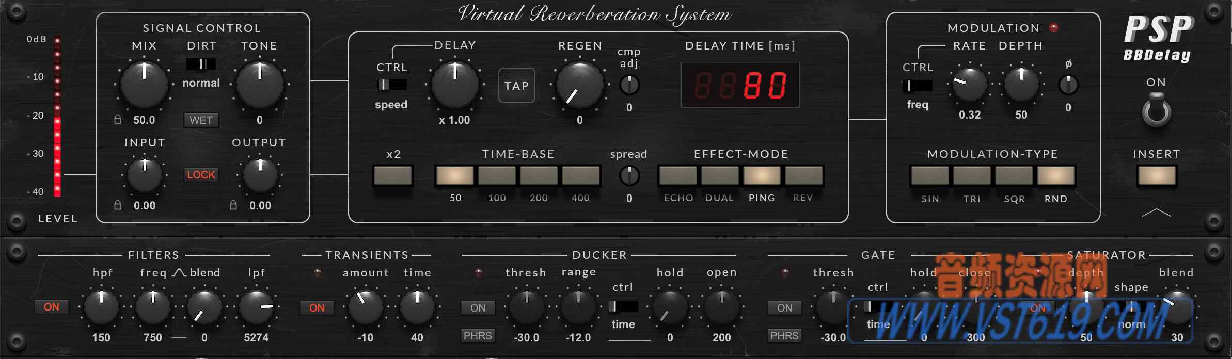Adjust the TONE knob

(x=260, y=86)
